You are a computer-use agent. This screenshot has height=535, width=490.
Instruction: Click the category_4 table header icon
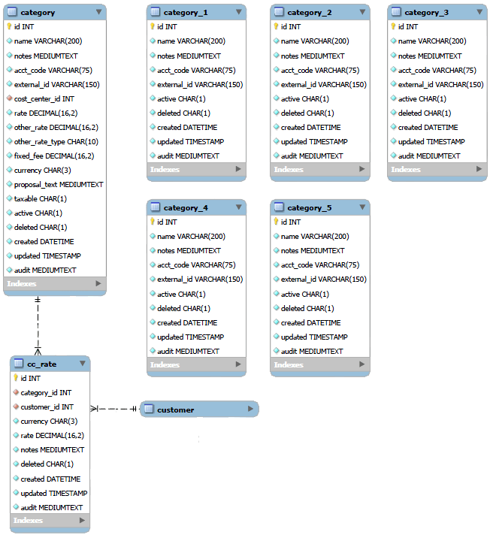[x=155, y=207]
